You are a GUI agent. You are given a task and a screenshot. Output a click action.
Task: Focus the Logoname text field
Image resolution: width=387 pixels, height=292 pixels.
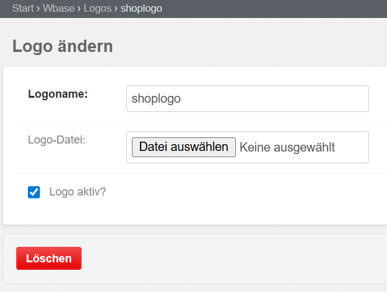click(x=247, y=99)
